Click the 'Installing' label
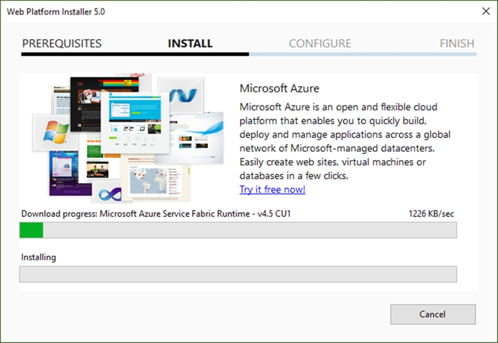This screenshot has height=343, width=498. click(x=38, y=257)
